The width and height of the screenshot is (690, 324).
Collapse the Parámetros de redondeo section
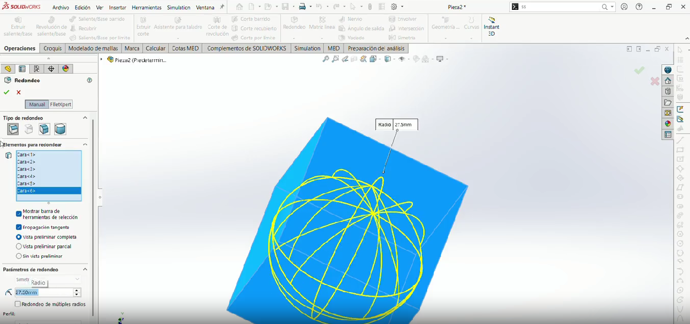(85, 269)
